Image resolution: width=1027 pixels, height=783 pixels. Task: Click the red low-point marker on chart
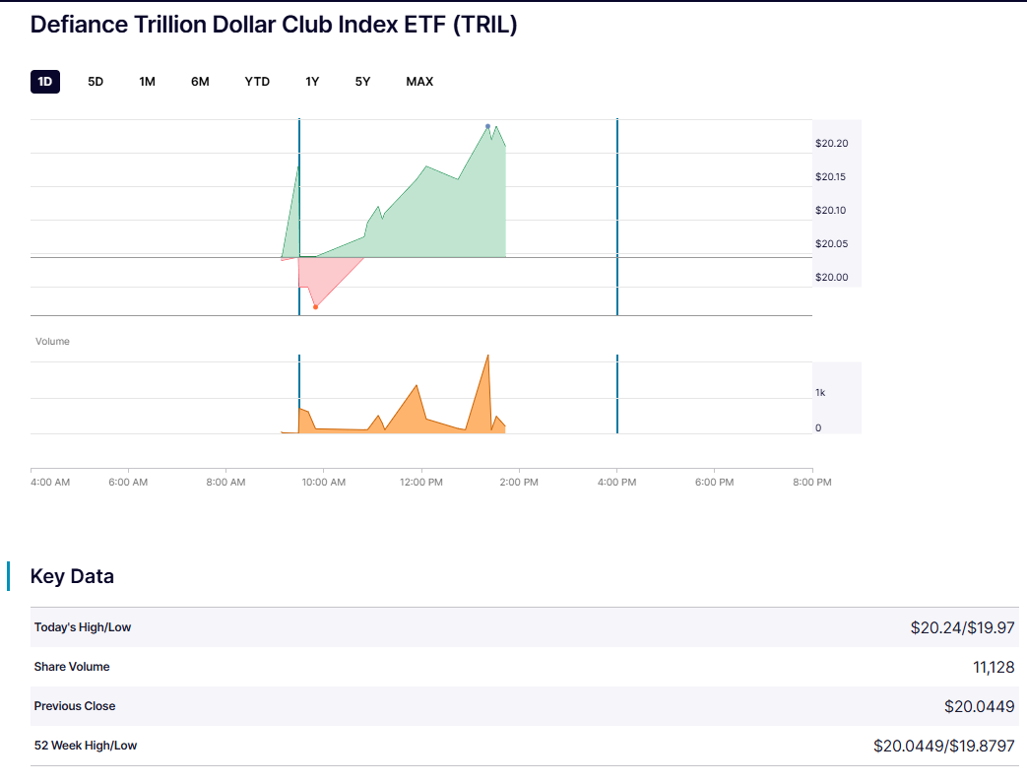pyautogui.click(x=315, y=307)
